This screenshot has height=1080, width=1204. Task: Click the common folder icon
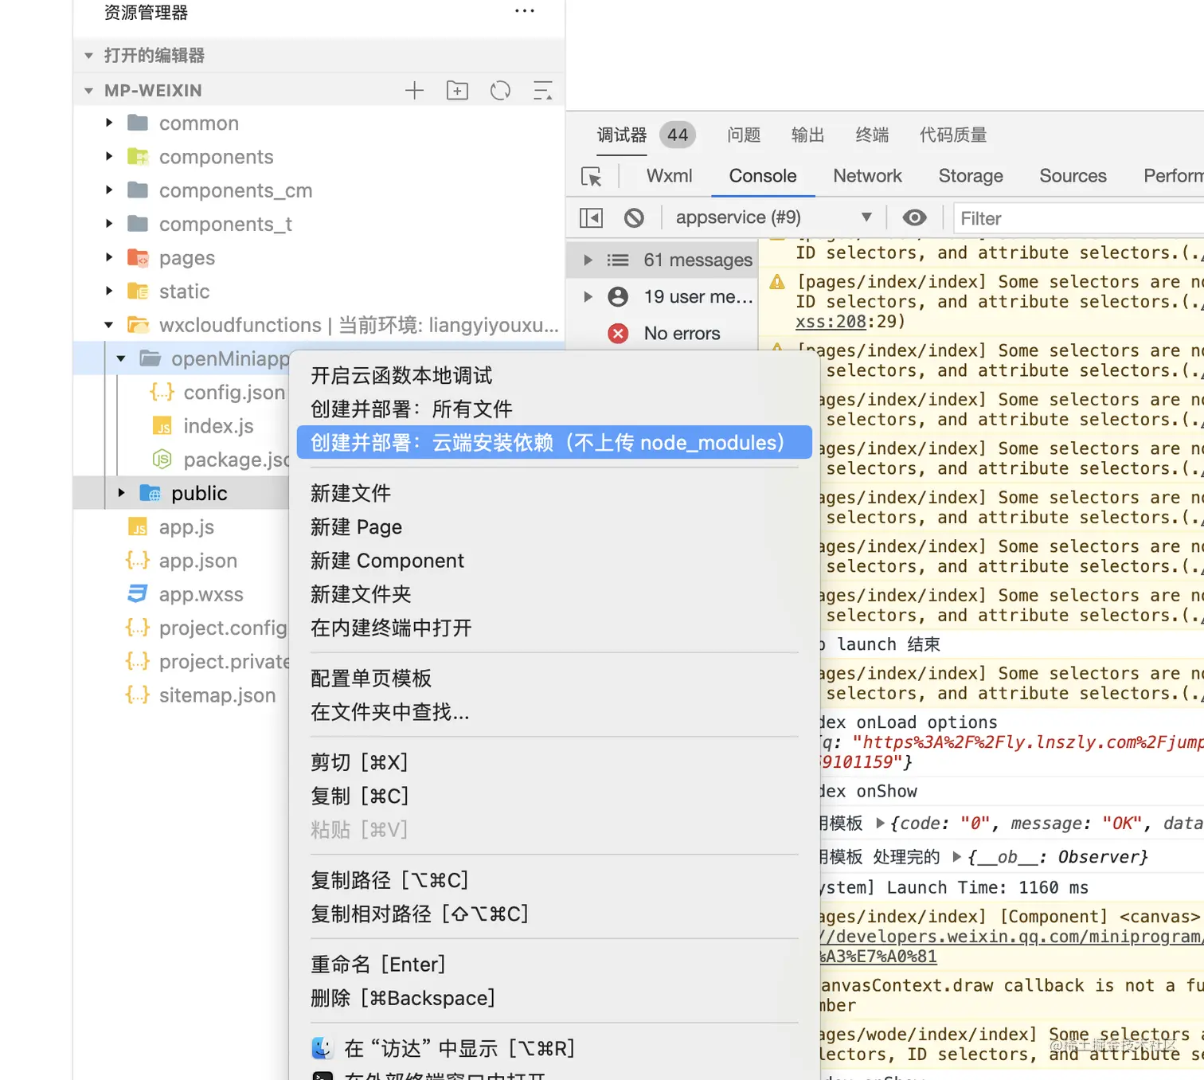[x=138, y=123]
